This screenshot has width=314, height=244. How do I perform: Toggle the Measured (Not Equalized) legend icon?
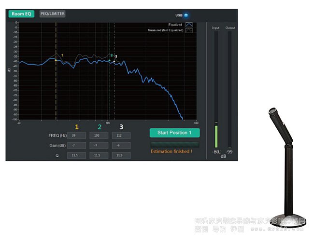coord(189,30)
